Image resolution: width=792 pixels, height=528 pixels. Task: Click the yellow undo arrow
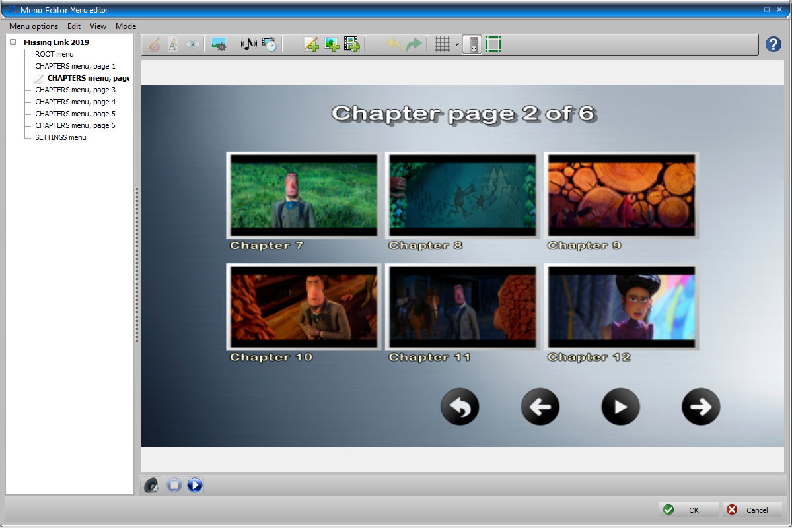394,44
